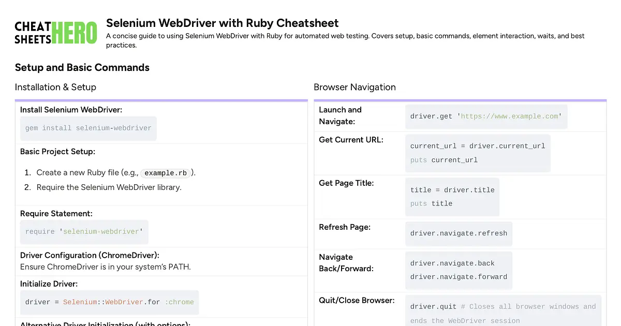Screen dimensions: 621x326
Task: Select the Browser Navigation section header
Action: pos(354,87)
